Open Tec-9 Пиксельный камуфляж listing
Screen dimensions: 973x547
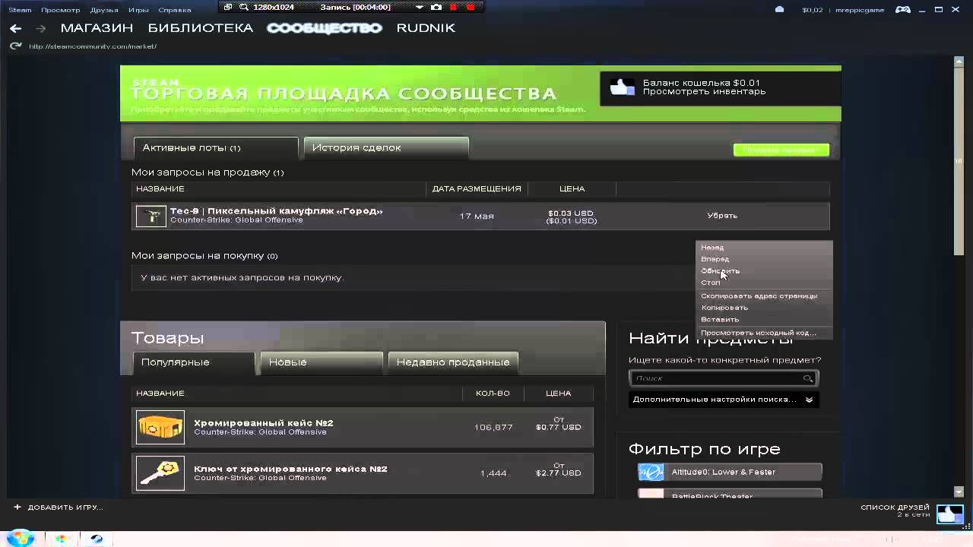(276, 211)
